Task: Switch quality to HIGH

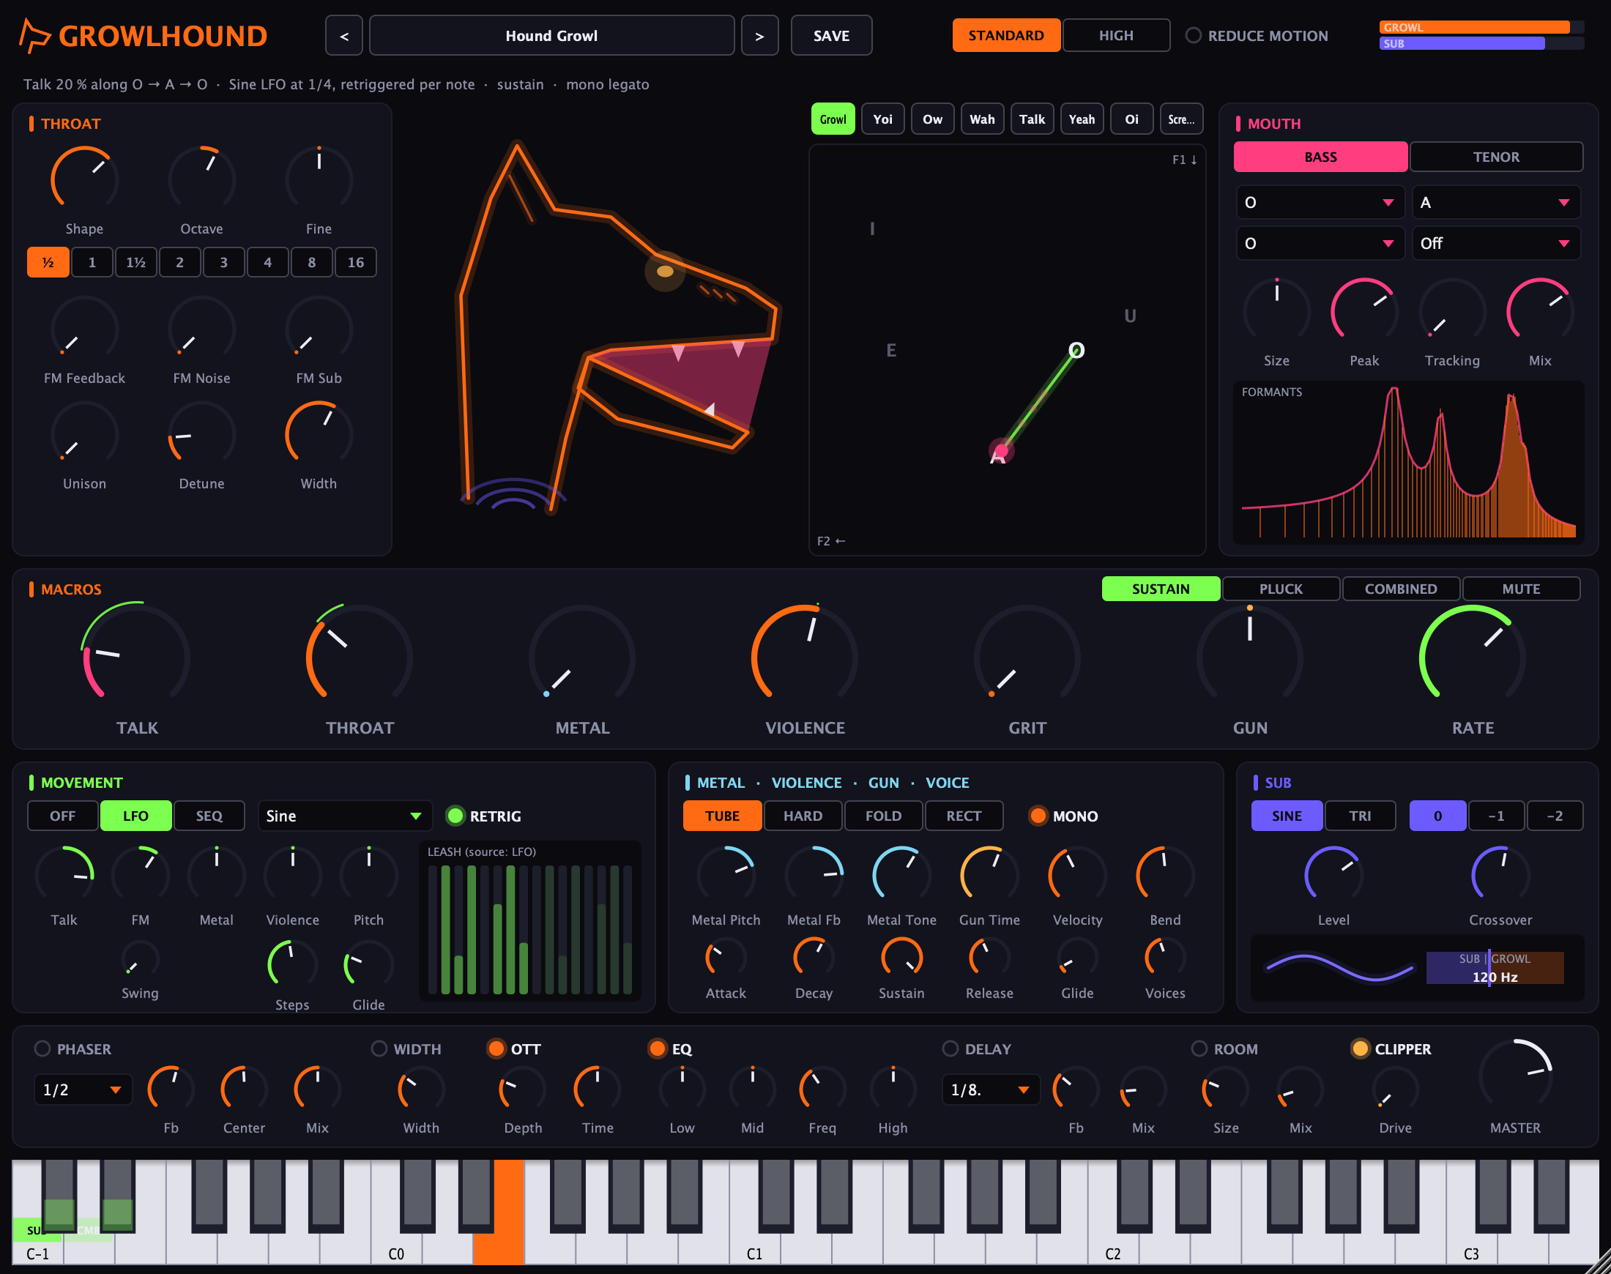Action: pos(1116,36)
